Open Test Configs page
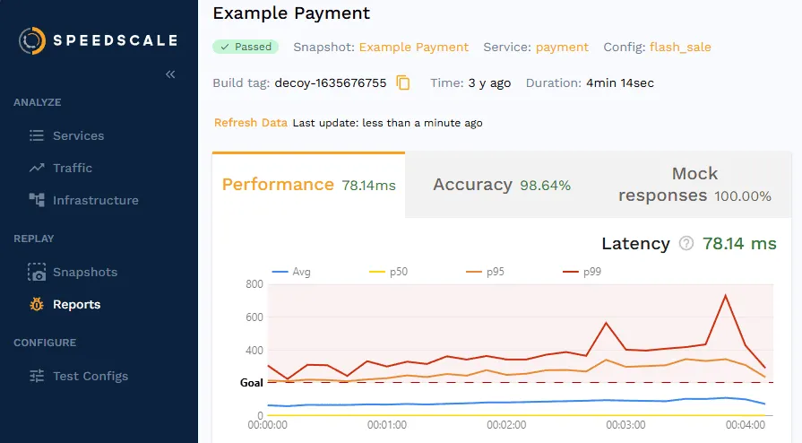 click(x=91, y=376)
